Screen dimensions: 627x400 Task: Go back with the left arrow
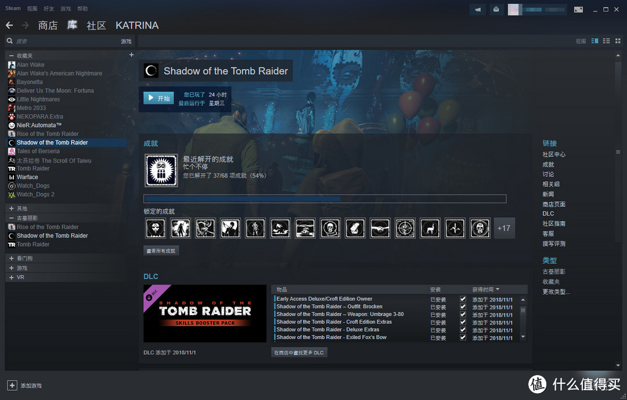tap(10, 26)
